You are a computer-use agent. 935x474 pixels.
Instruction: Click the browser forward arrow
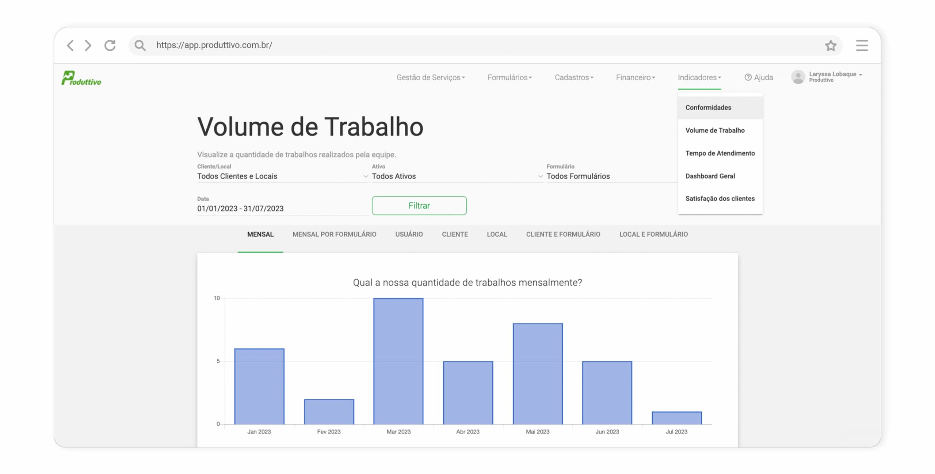click(88, 45)
